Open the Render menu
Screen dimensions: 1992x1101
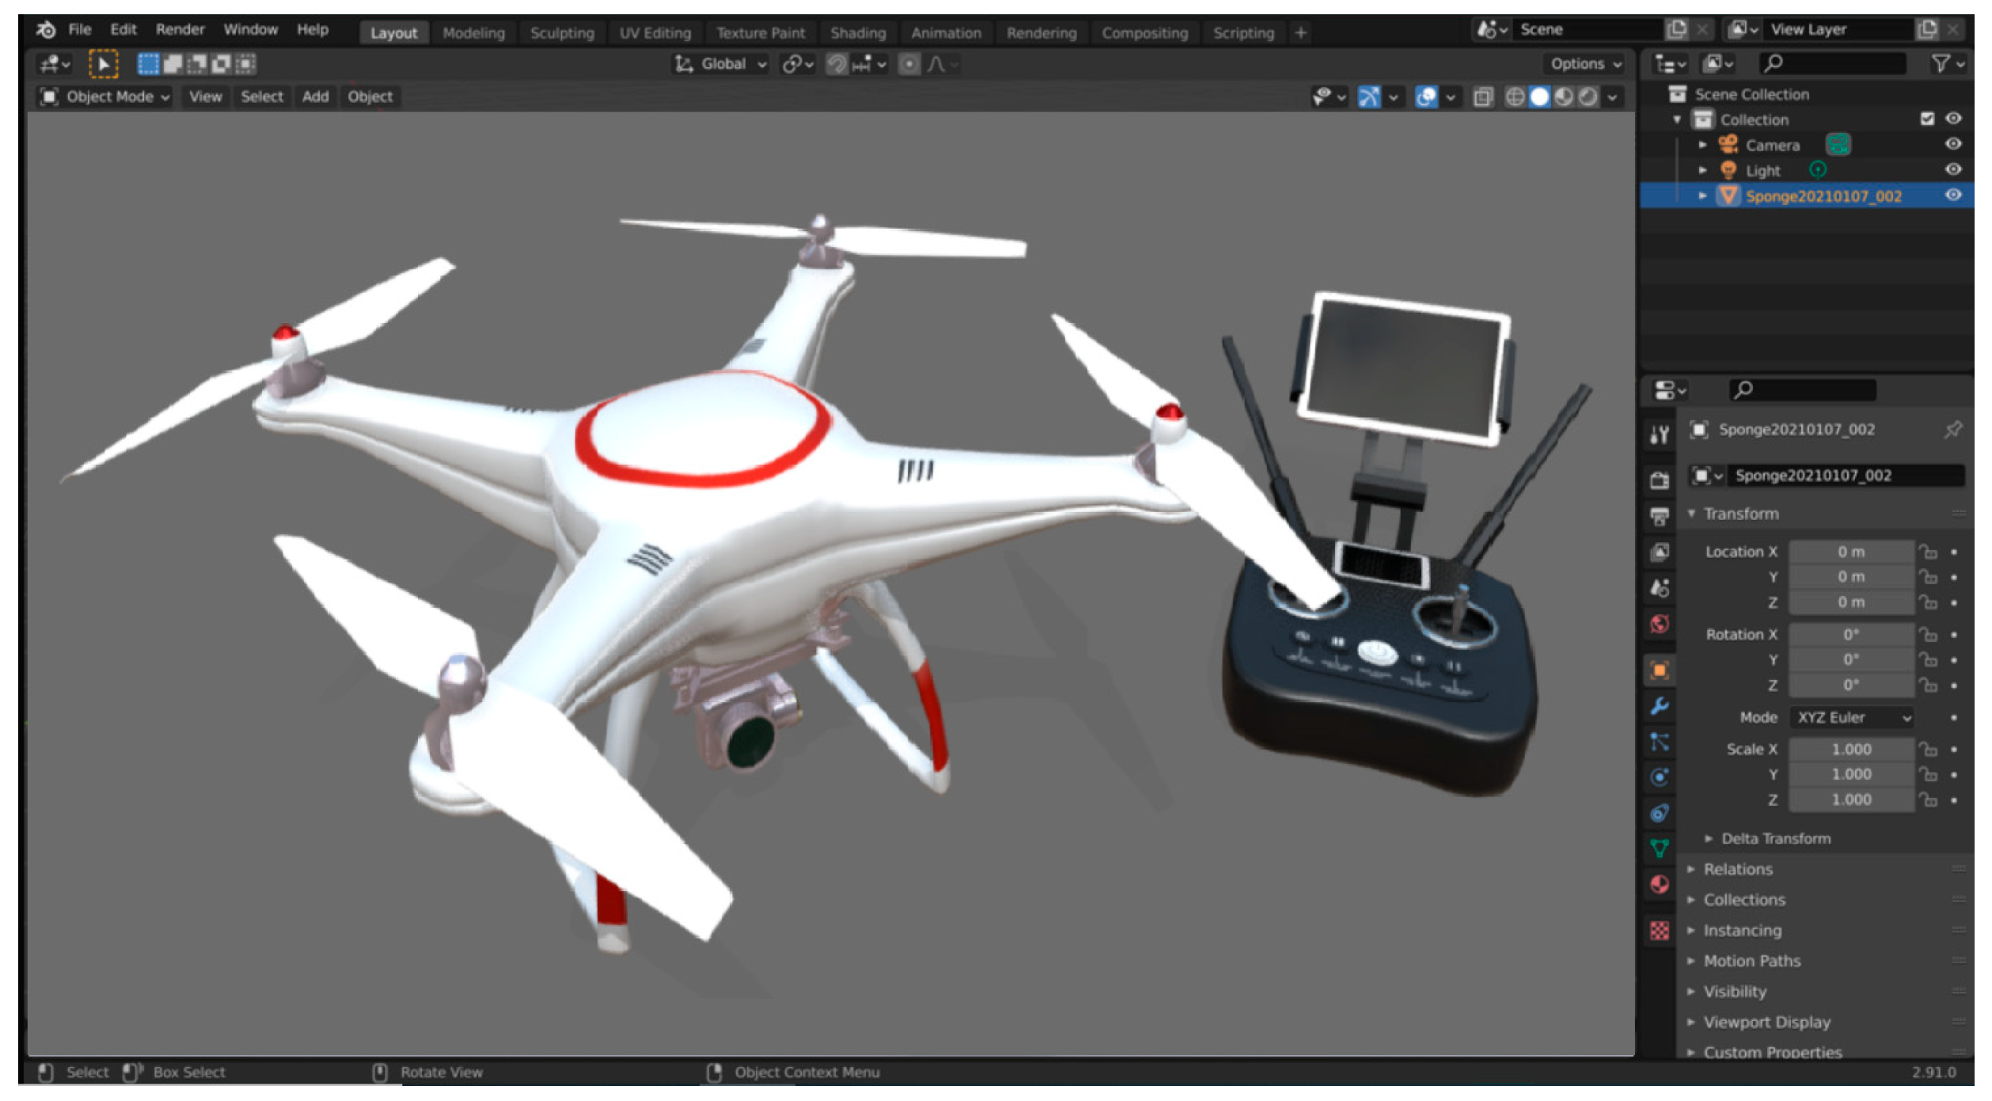pyautogui.click(x=180, y=29)
